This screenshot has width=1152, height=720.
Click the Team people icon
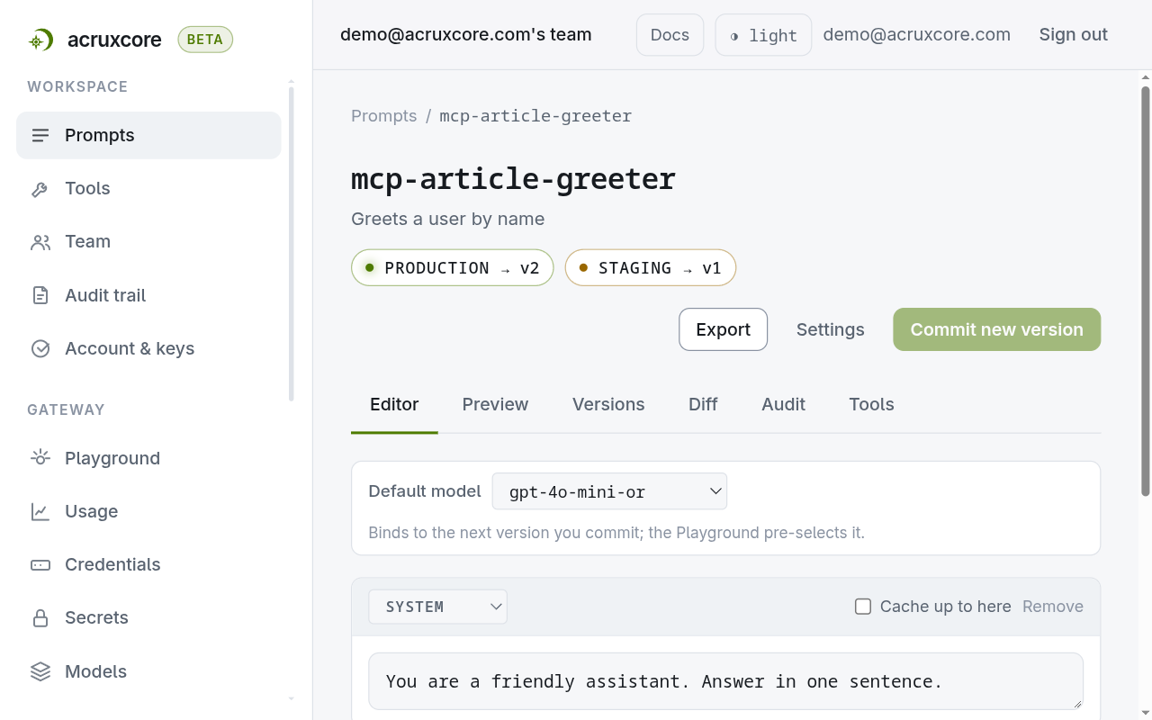(40, 242)
